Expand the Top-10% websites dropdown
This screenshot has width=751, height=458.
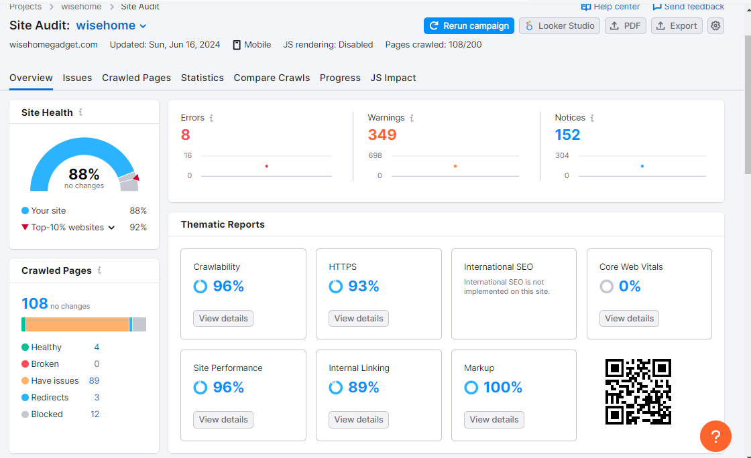[111, 228]
